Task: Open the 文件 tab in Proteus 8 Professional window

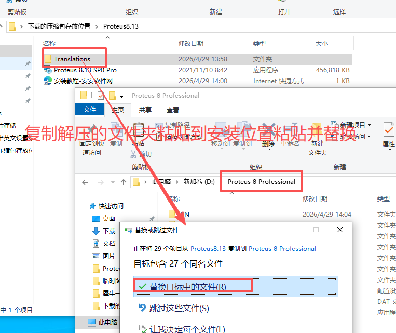Action: pos(90,110)
